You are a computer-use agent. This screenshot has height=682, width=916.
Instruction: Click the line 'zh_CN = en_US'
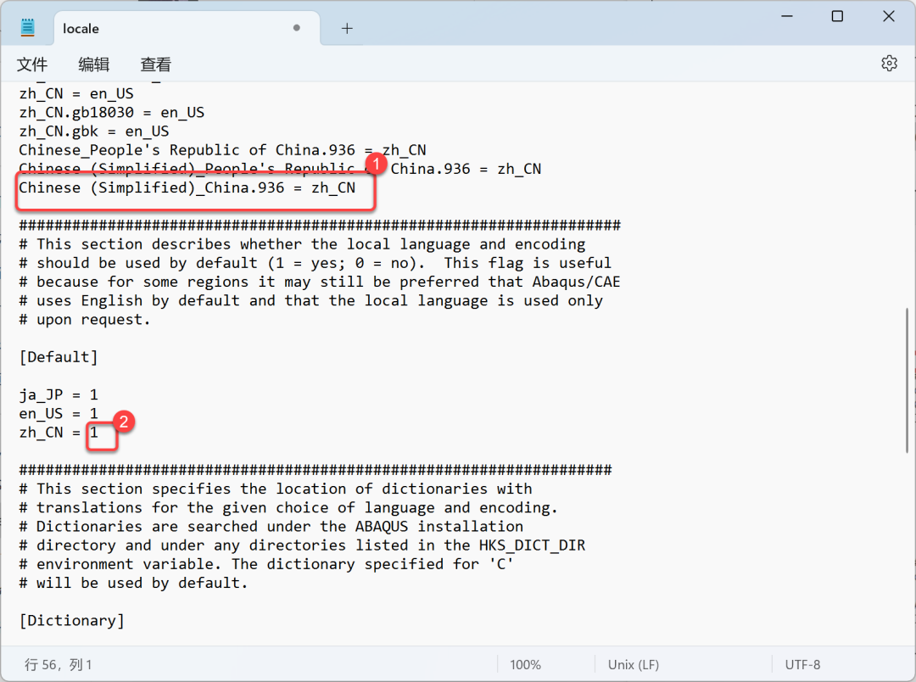(x=76, y=93)
